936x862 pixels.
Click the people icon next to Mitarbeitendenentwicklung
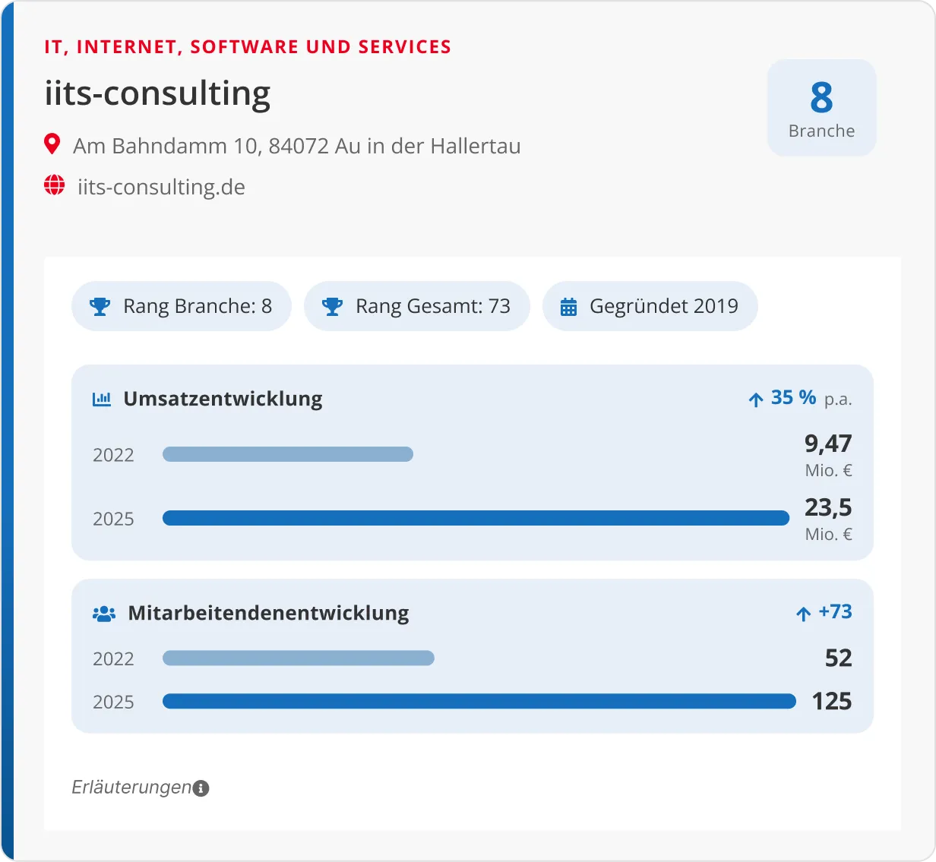104,614
